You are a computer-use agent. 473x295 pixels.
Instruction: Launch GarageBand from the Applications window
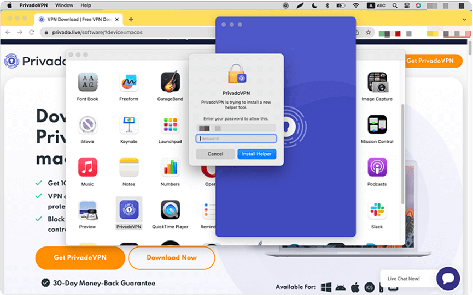click(170, 82)
